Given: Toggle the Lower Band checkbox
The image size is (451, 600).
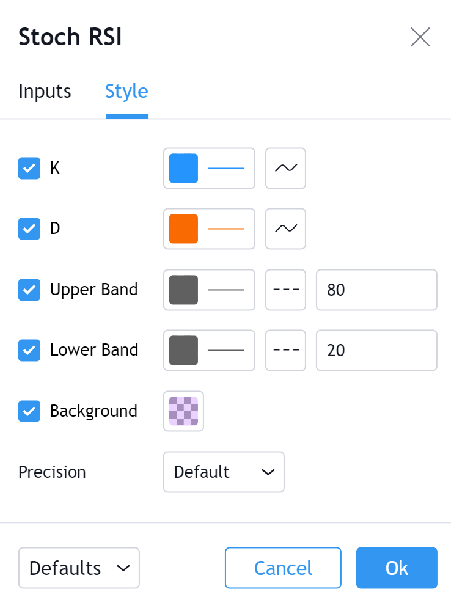Looking at the screenshot, I should tap(29, 350).
